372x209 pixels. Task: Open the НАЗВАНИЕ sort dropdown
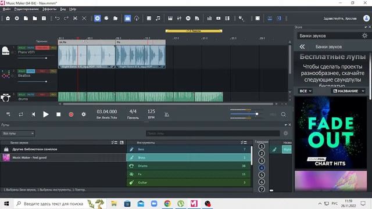coord(349,91)
